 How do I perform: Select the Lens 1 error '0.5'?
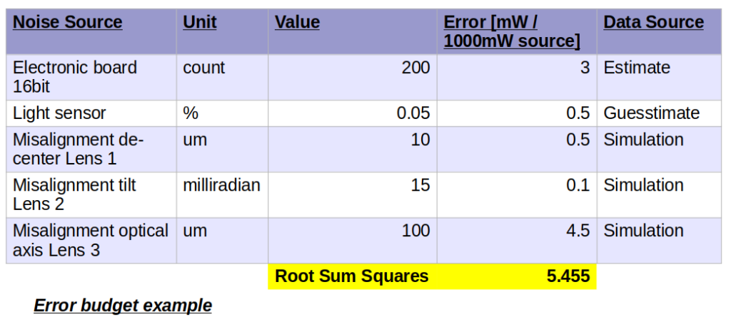tap(517, 150)
